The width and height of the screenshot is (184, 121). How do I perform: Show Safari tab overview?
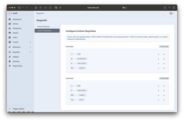pyautogui.click(x=174, y=8)
